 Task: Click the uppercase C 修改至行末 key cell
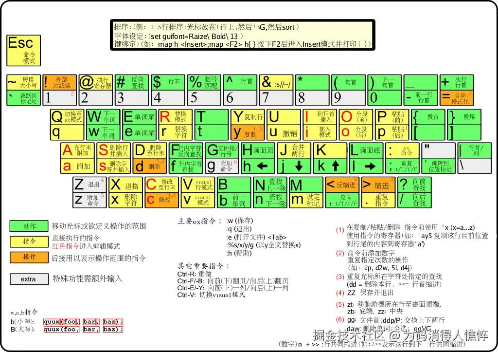[161, 185]
